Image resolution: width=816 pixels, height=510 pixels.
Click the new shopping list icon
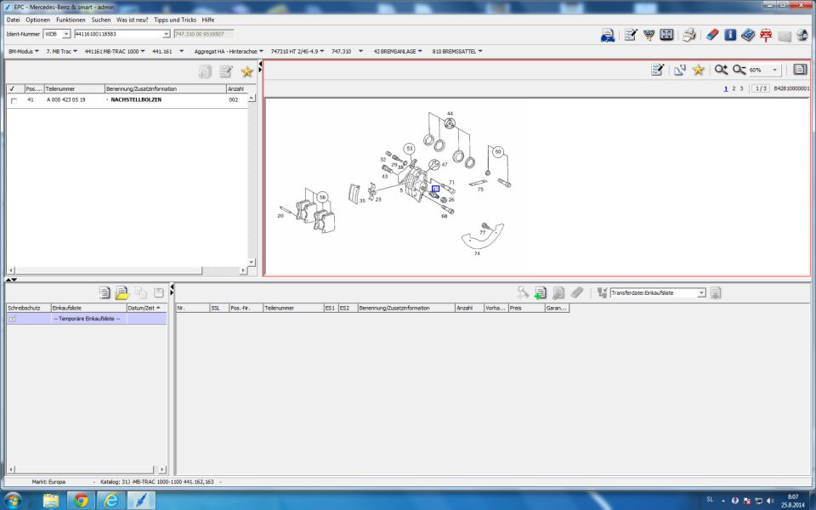[105, 292]
